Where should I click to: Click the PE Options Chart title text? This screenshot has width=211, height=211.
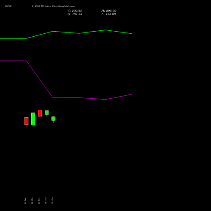click(54, 6)
